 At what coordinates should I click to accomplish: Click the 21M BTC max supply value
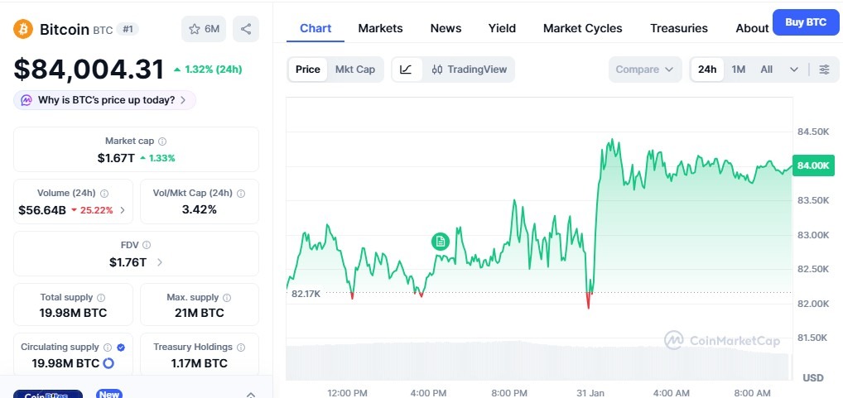point(200,313)
